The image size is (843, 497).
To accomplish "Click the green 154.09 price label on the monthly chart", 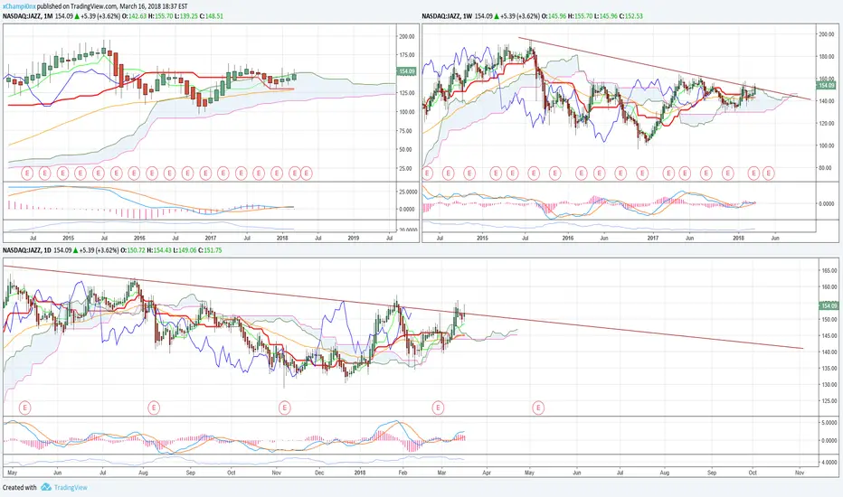I will coord(406,71).
